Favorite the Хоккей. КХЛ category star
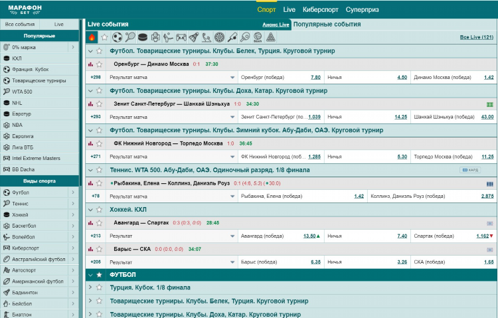498x318 pixels. pos(100,210)
